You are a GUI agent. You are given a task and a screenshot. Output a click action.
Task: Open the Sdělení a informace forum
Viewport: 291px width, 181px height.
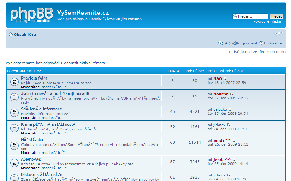pyautogui.click(x=41, y=109)
